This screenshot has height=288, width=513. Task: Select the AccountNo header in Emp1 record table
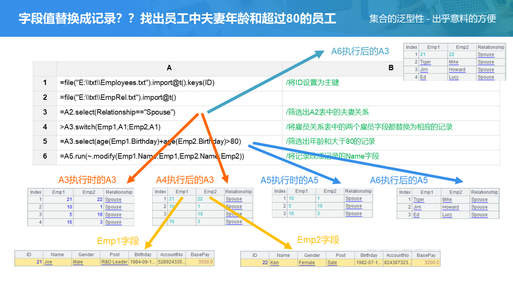coord(171,254)
